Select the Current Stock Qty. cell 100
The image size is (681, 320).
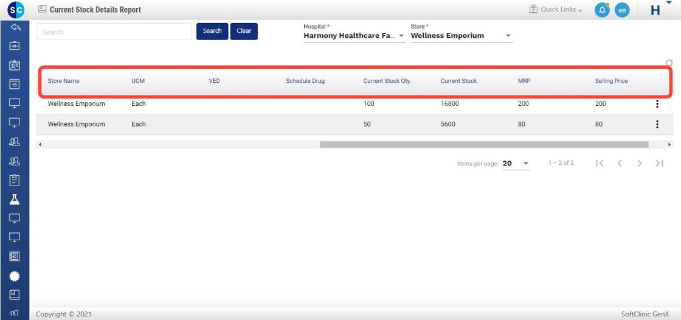pyautogui.click(x=368, y=104)
